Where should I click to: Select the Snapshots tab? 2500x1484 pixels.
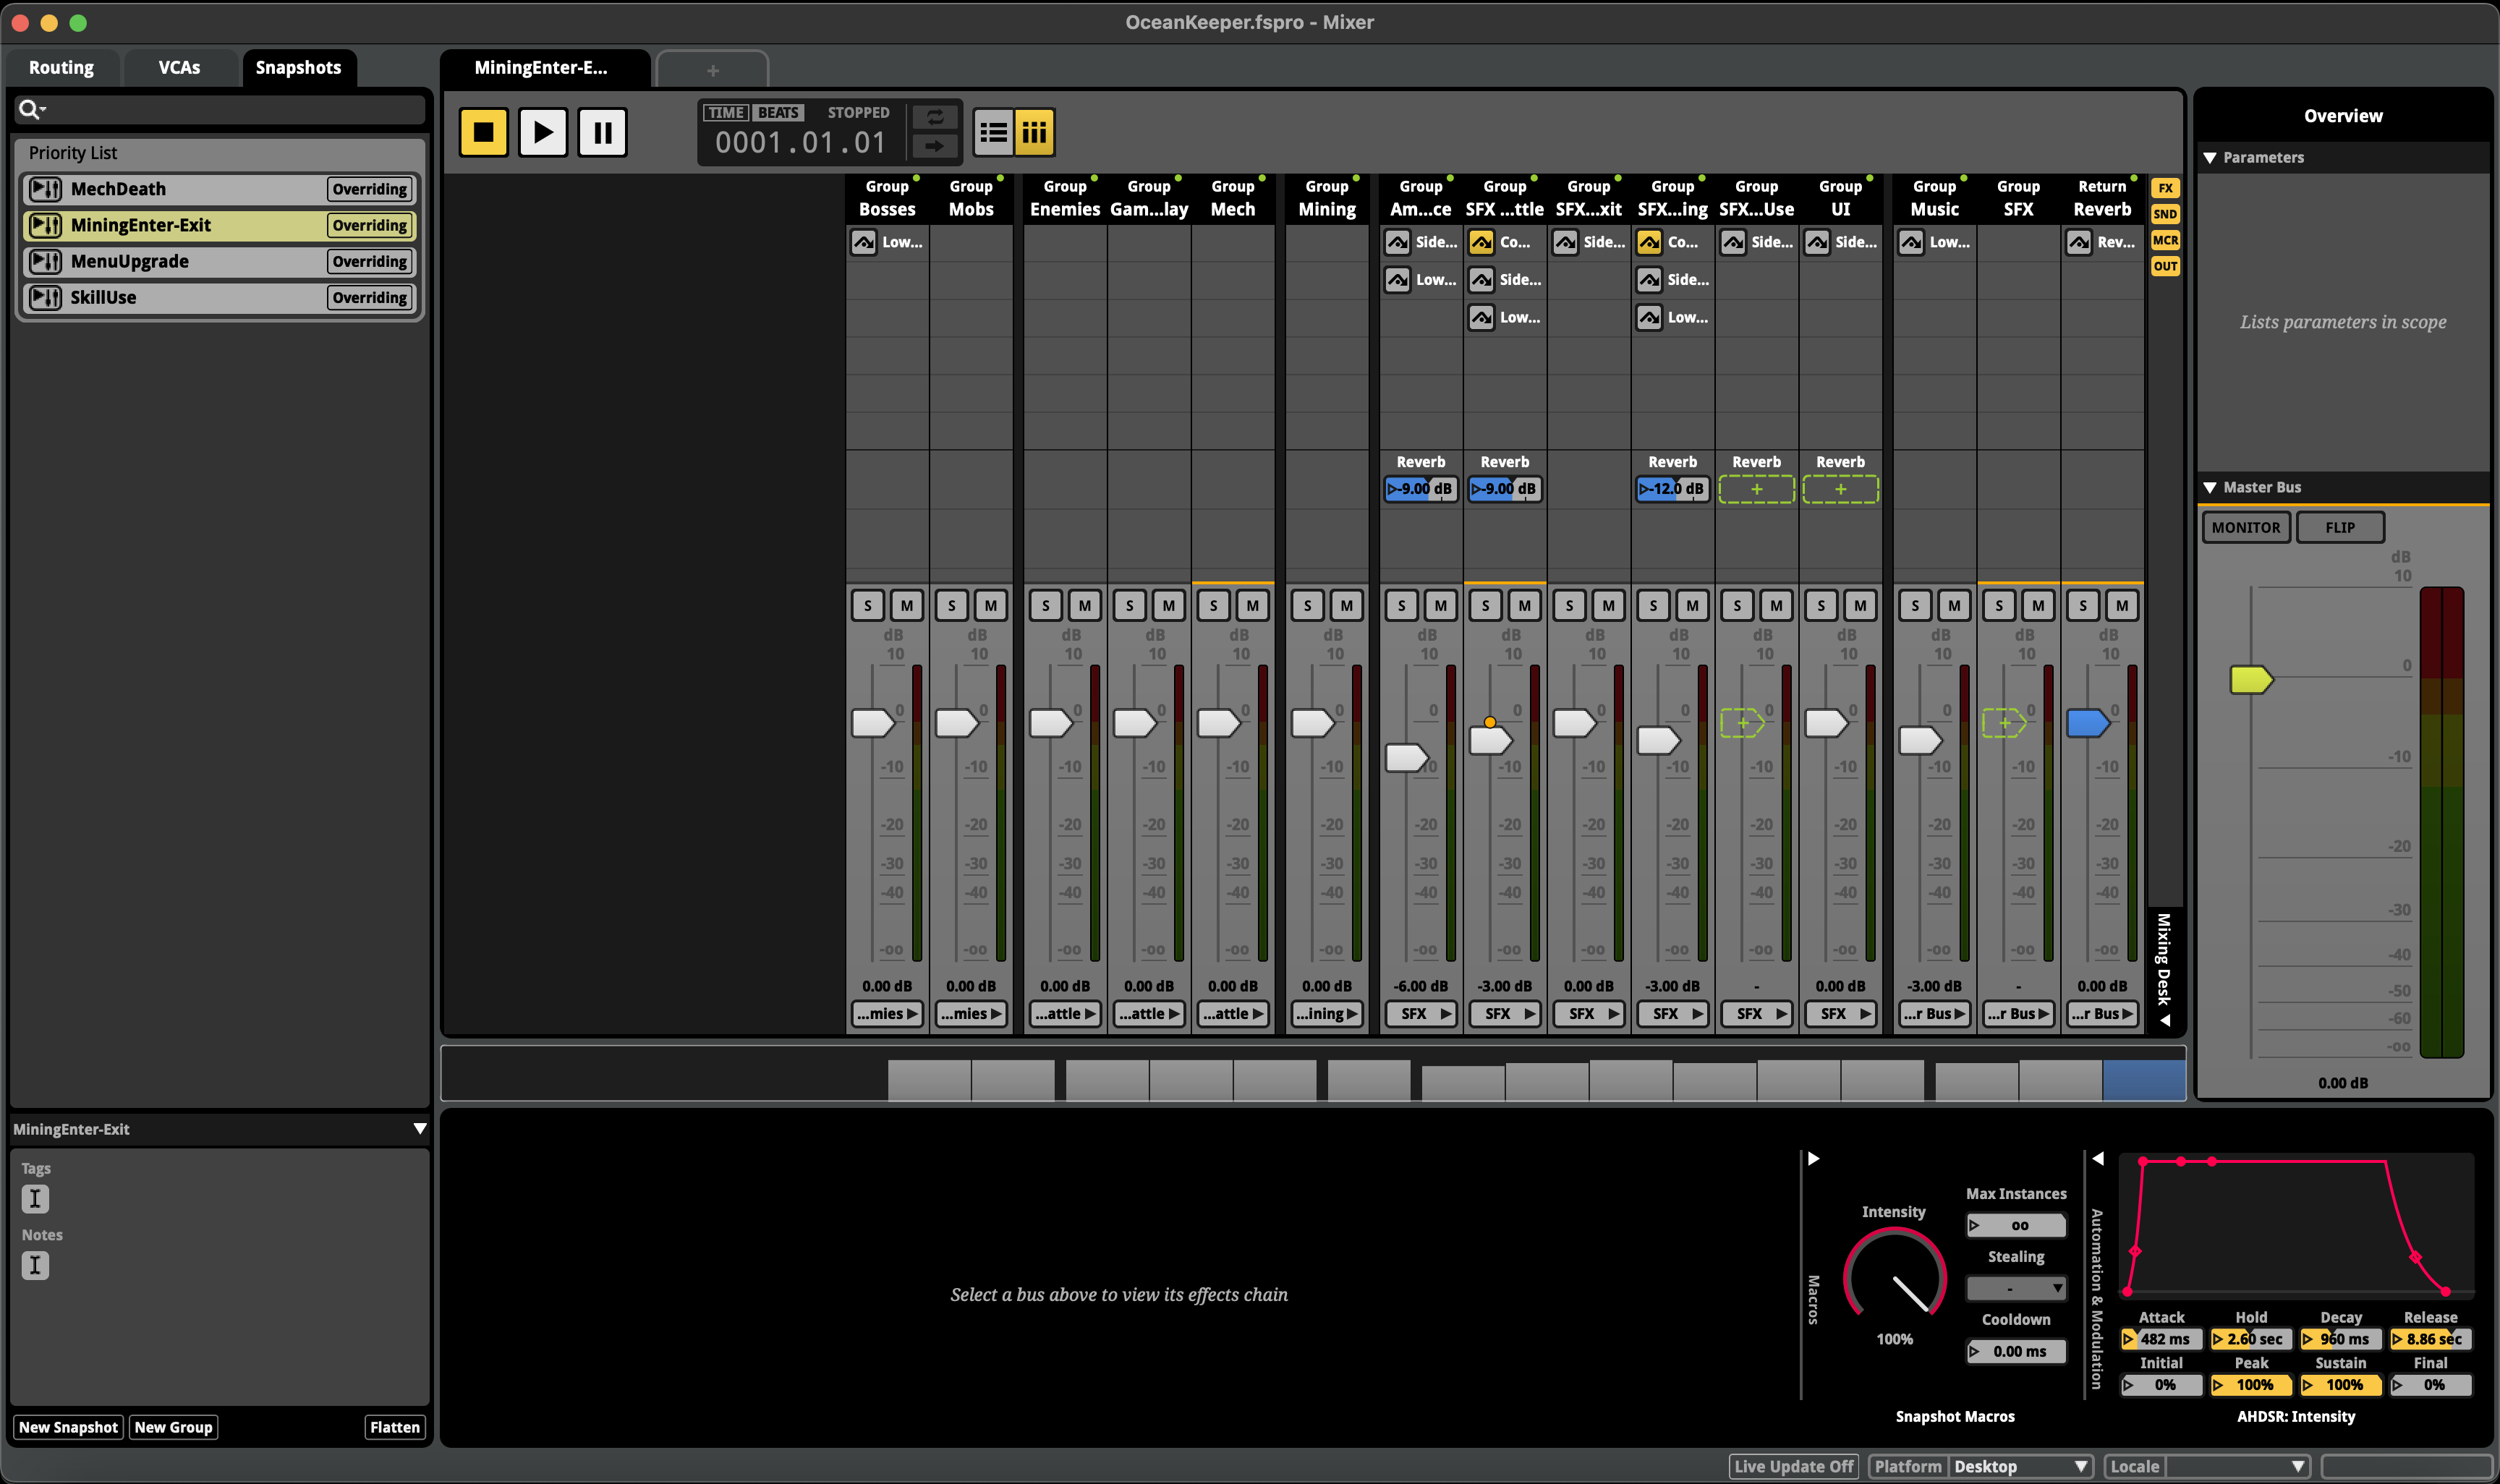pyautogui.click(x=298, y=68)
